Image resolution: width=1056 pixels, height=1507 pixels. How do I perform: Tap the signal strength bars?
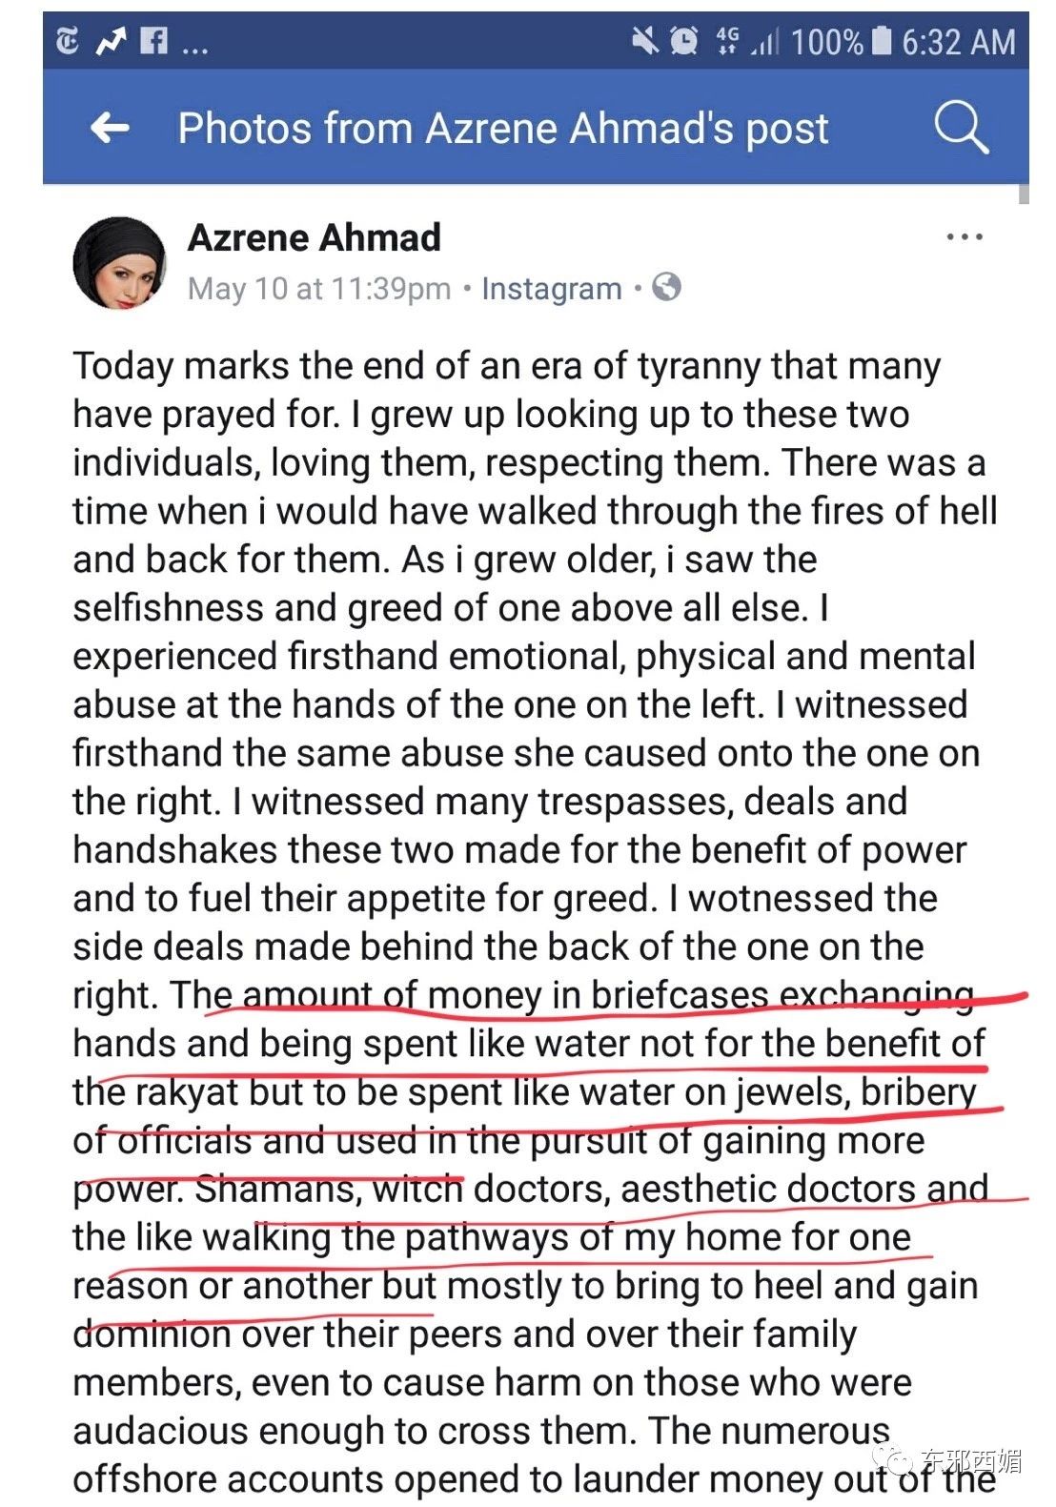[764, 42]
